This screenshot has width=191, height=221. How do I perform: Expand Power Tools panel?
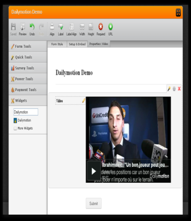(28, 79)
